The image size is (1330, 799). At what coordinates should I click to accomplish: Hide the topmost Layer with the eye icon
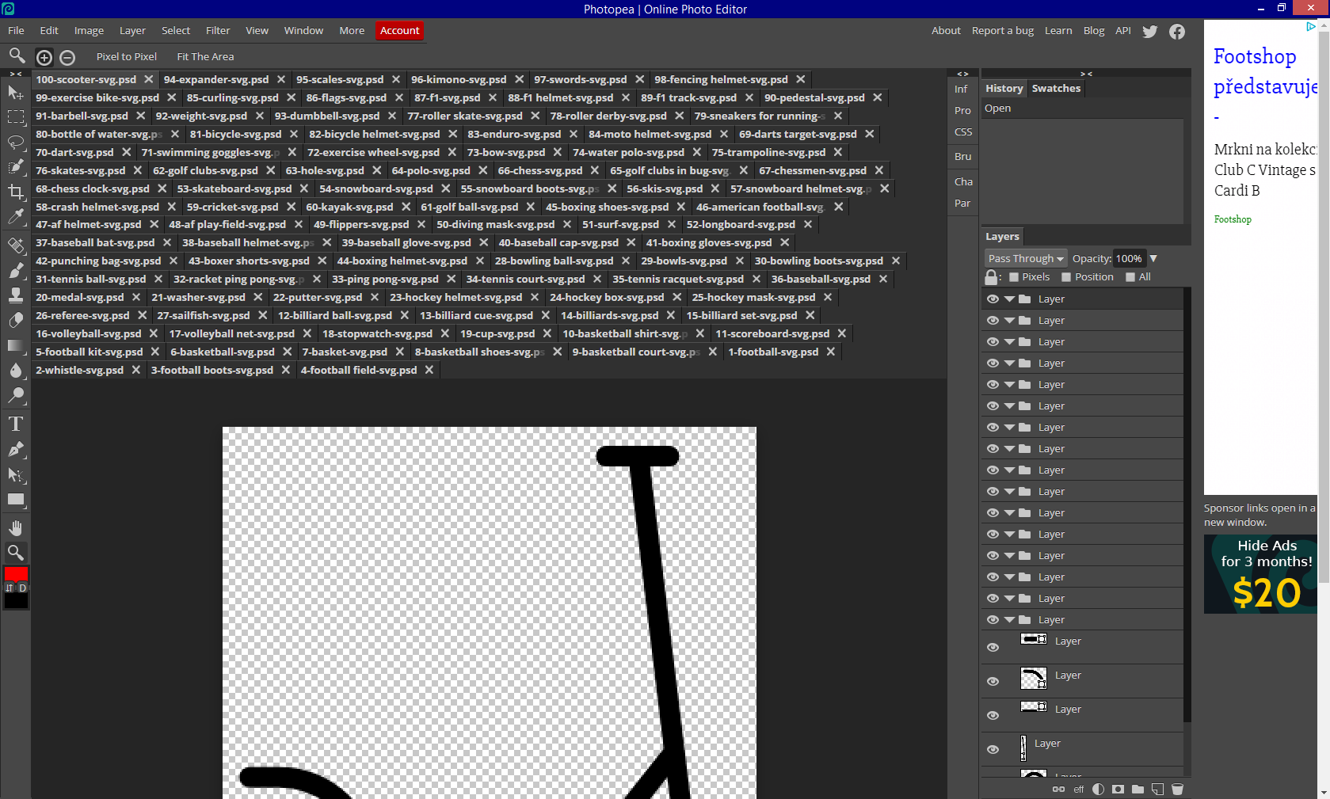(993, 299)
